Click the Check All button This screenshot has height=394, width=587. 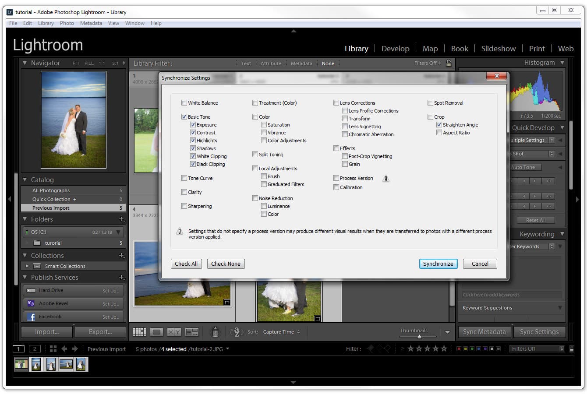[x=186, y=264]
